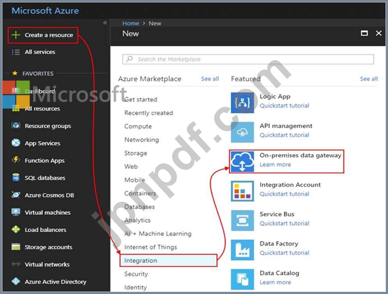Image resolution: width=388 pixels, height=294 pixels.
Task: Click the Service Bus title text
Action: (277, 214)
